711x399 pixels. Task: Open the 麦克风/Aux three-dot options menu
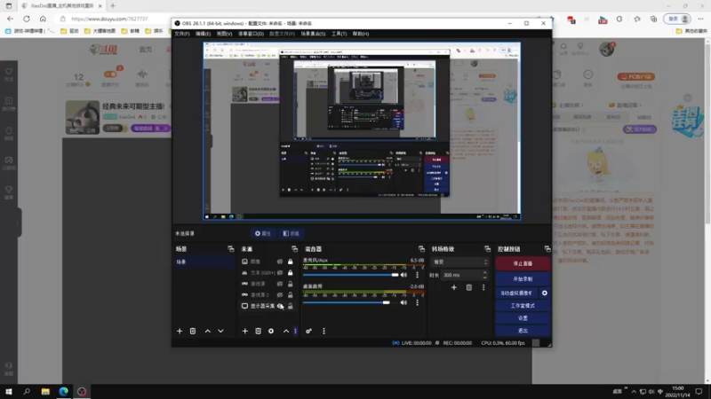coord(417,275)
